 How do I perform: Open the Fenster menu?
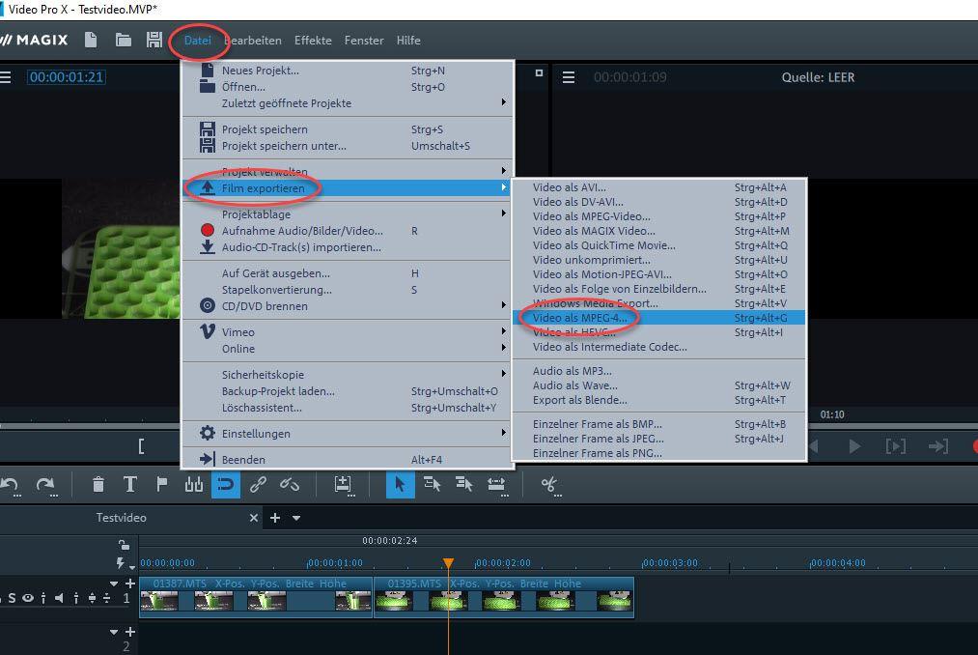364,40
